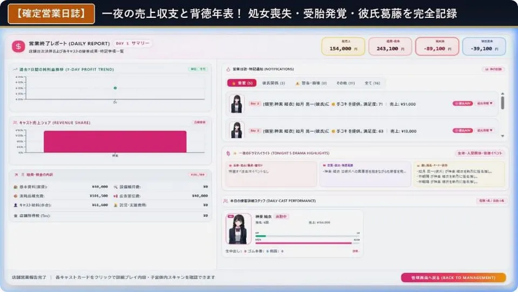The height and width of the screenshot is (292, 518).
Task: Click the store income tax (Tax) icon
Action: pos(15,216)
